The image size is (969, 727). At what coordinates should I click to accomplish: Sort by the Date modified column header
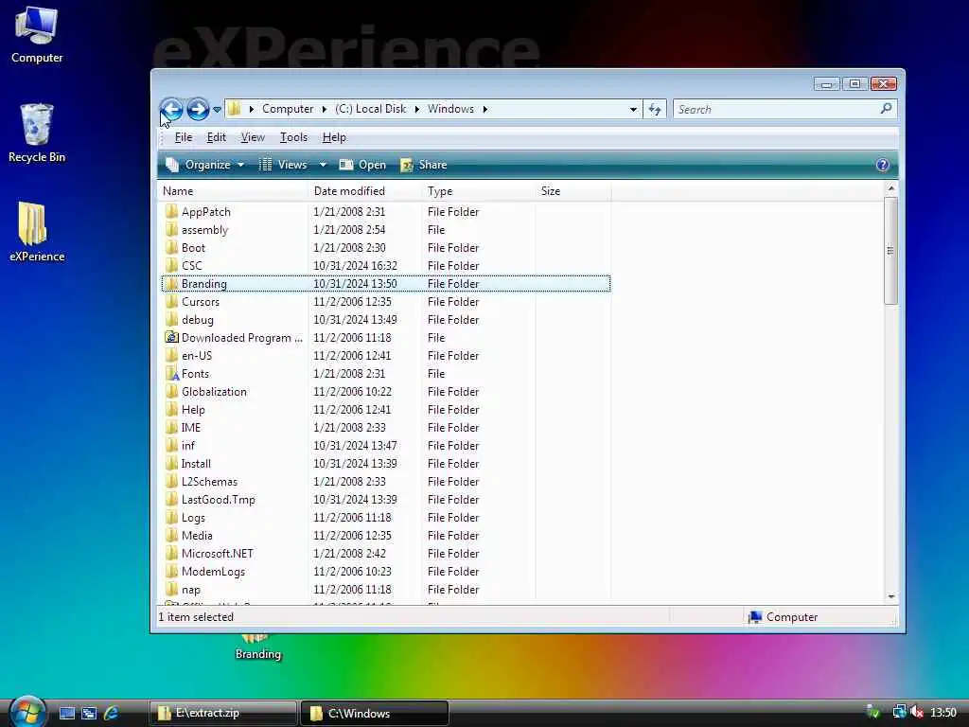click(x=364, y=191)
